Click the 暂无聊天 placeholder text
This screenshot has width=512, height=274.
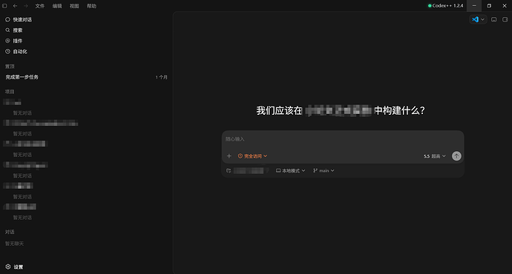14,244
